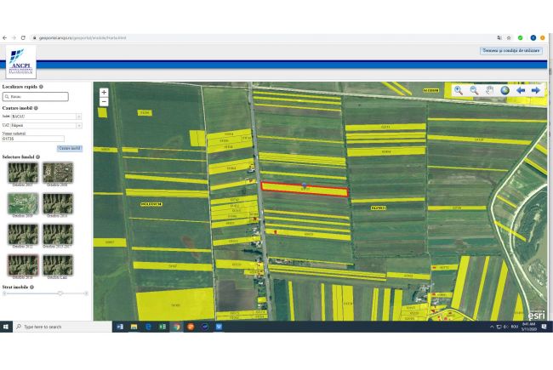Select highlighted Ortofoto 2018 basemap thumbnail
Viewport: 553px width, 370px height.
click(x=23, y=265)
